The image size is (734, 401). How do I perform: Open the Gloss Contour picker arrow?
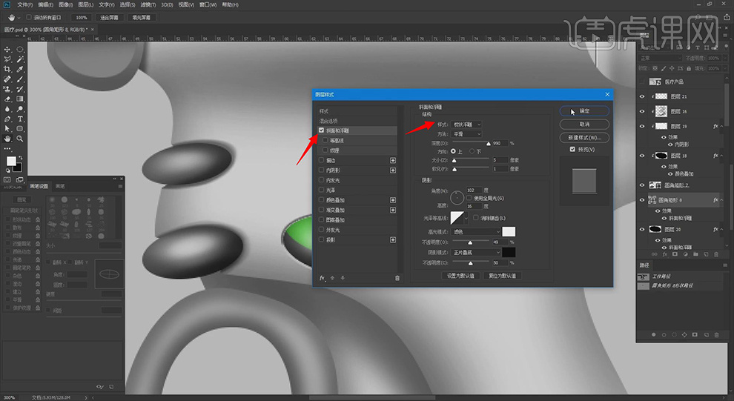(466, 218)
